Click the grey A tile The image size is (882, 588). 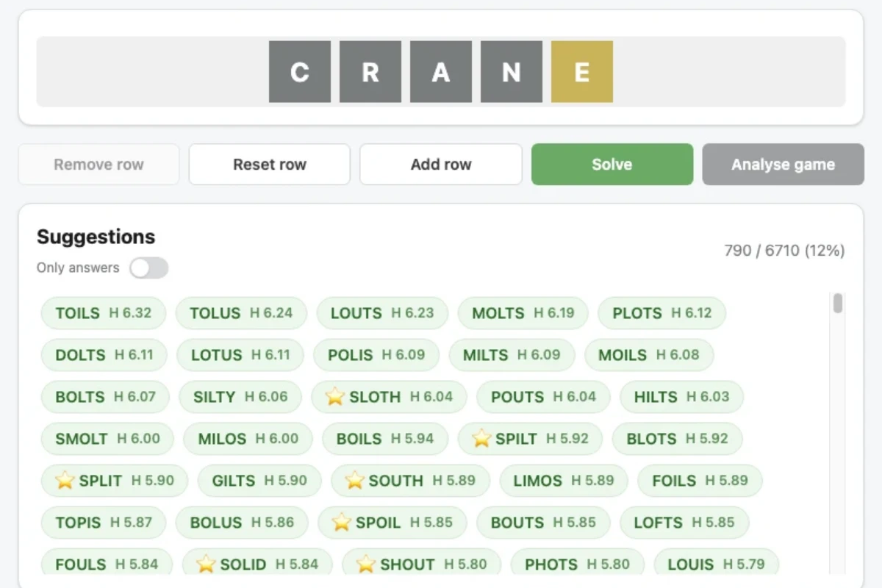[441, 72]
